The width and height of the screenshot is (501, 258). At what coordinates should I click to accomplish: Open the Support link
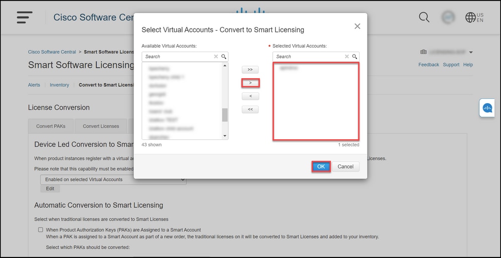pos(451,65)
